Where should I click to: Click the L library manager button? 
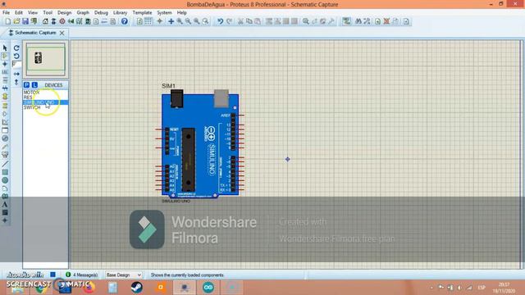[34, 85]
